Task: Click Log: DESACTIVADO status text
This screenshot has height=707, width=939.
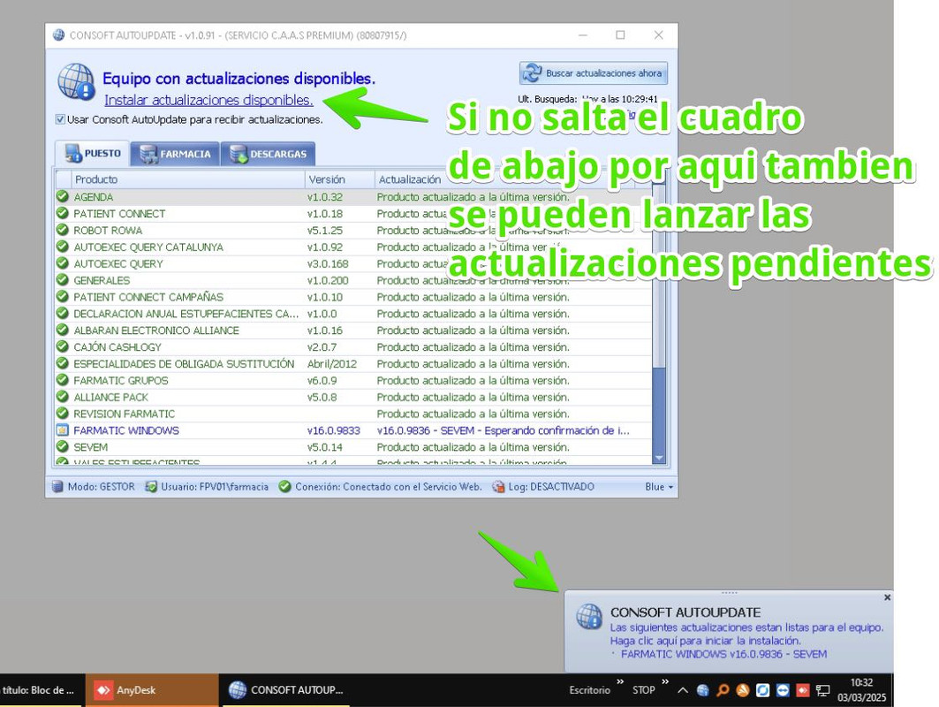Action: click(551, 487)
